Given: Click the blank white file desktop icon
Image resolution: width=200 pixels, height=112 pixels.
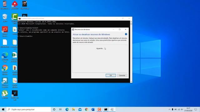Looking at the screenshot, I should 5,42.
